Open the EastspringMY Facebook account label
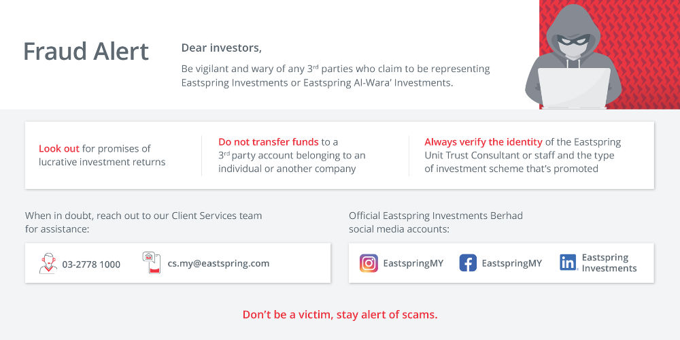The height and width of the screenshot is (340, 680). point(512,263)
